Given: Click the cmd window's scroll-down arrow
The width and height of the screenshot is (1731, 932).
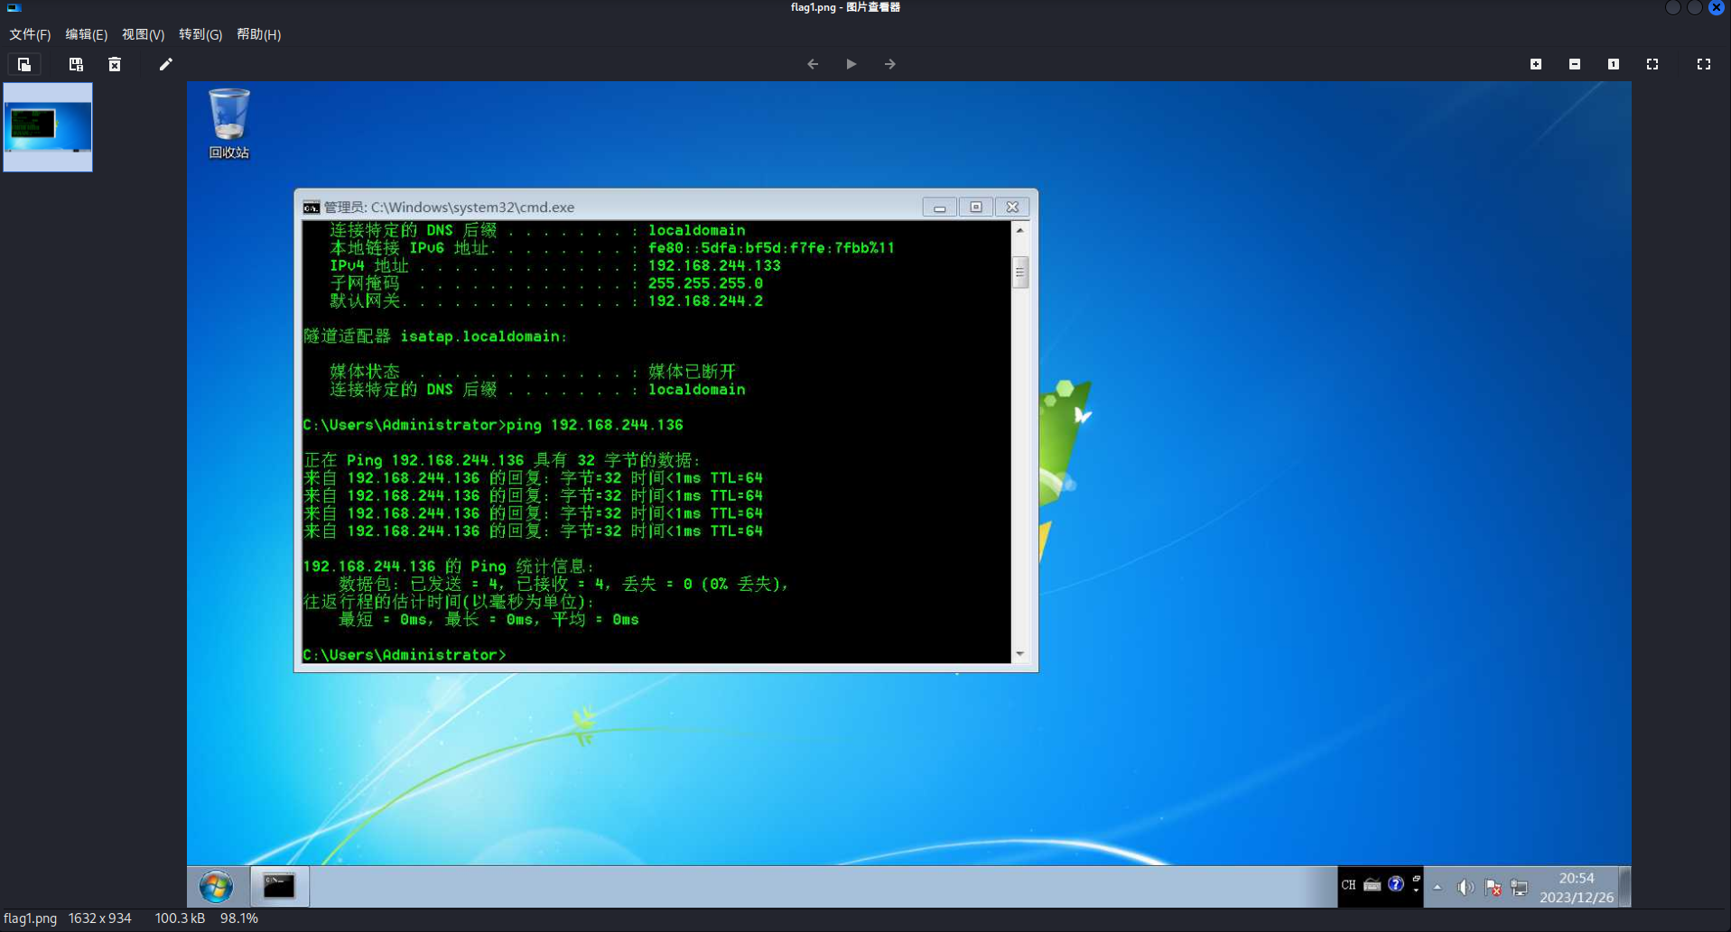Looking at the screenshot, I should [1020, 654].
